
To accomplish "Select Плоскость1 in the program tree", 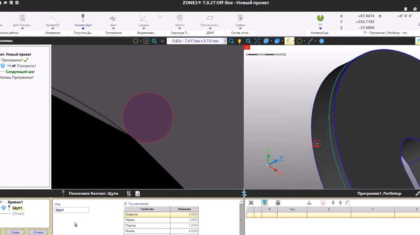I will (26, 66).
